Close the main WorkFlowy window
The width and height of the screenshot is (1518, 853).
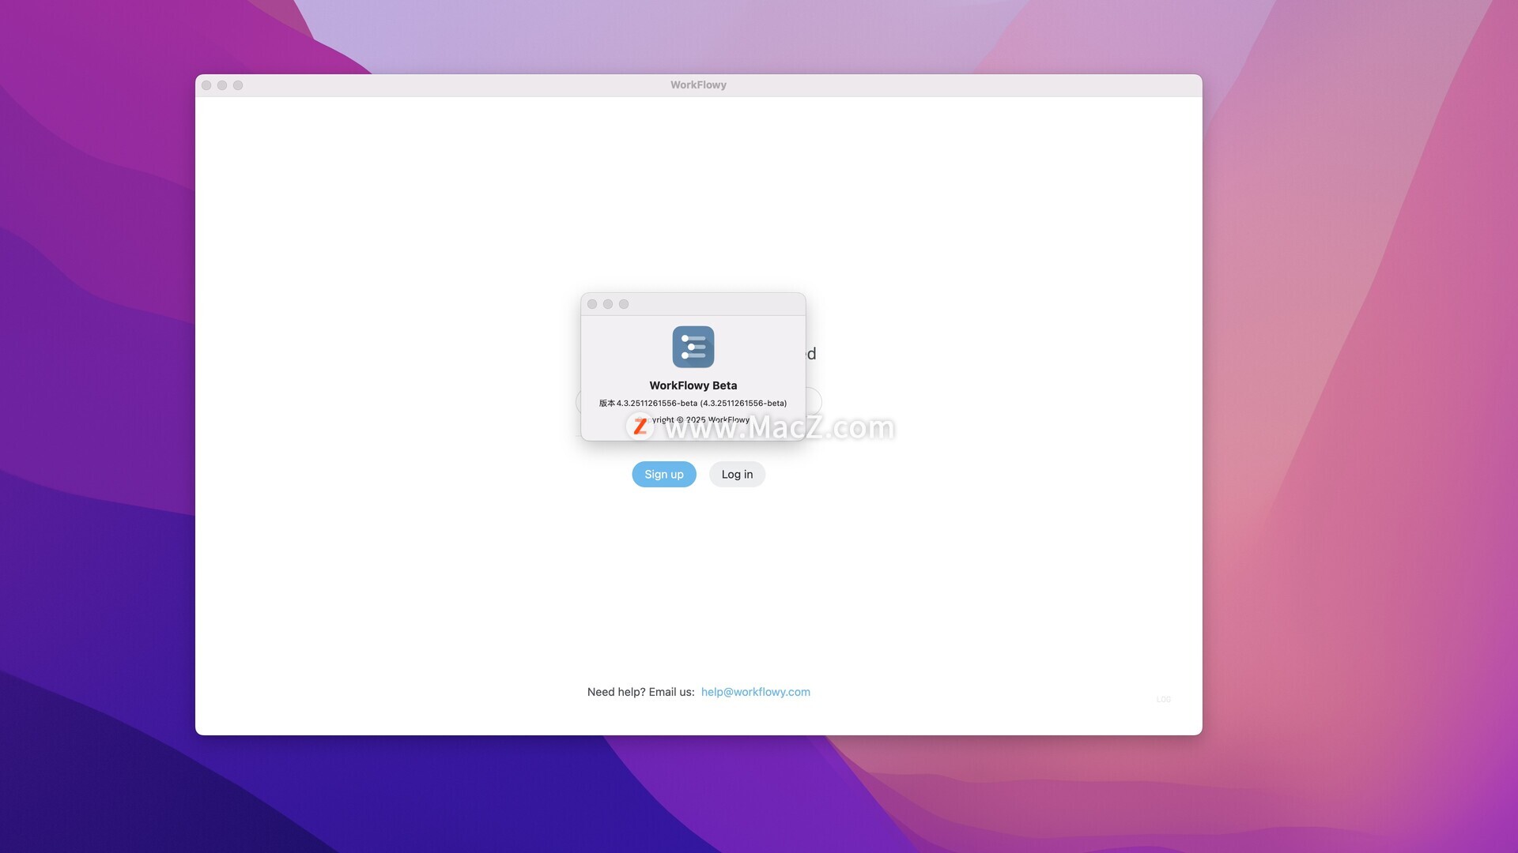pos(206,85)
